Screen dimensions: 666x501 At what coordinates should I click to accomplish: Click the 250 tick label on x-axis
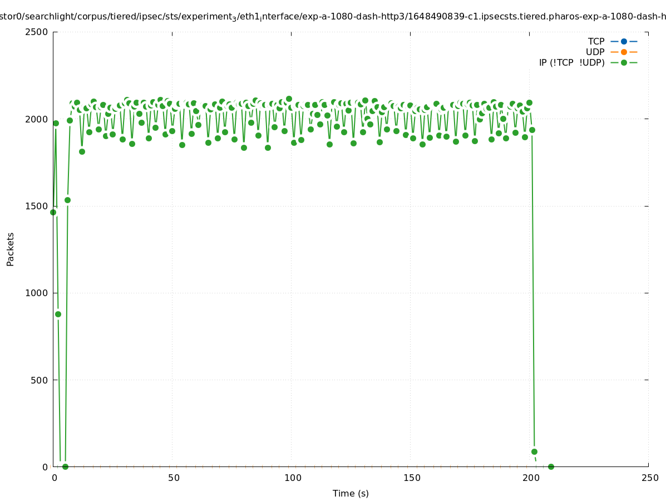tap(649, 478)
